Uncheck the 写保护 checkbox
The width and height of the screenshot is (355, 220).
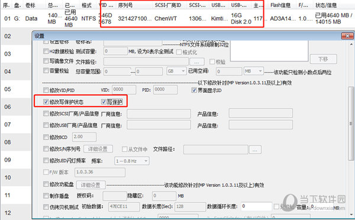[x=104, y=102]
